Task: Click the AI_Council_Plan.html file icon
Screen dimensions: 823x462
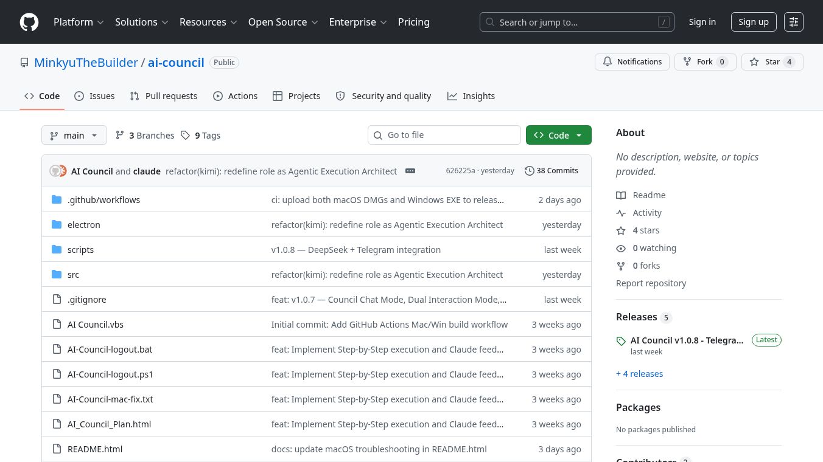Action: [57, 424]
